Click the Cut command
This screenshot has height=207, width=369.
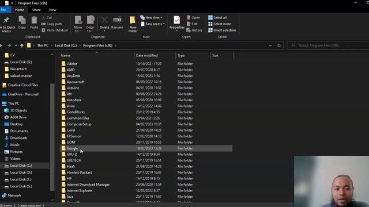(47, 18)
